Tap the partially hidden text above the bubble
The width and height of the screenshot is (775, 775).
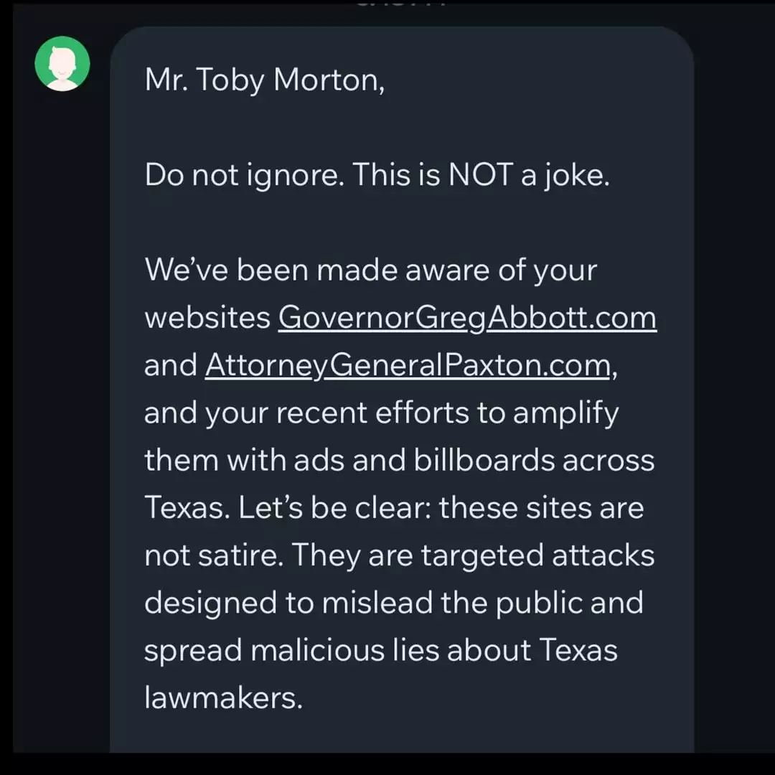(x=401, y=4)
